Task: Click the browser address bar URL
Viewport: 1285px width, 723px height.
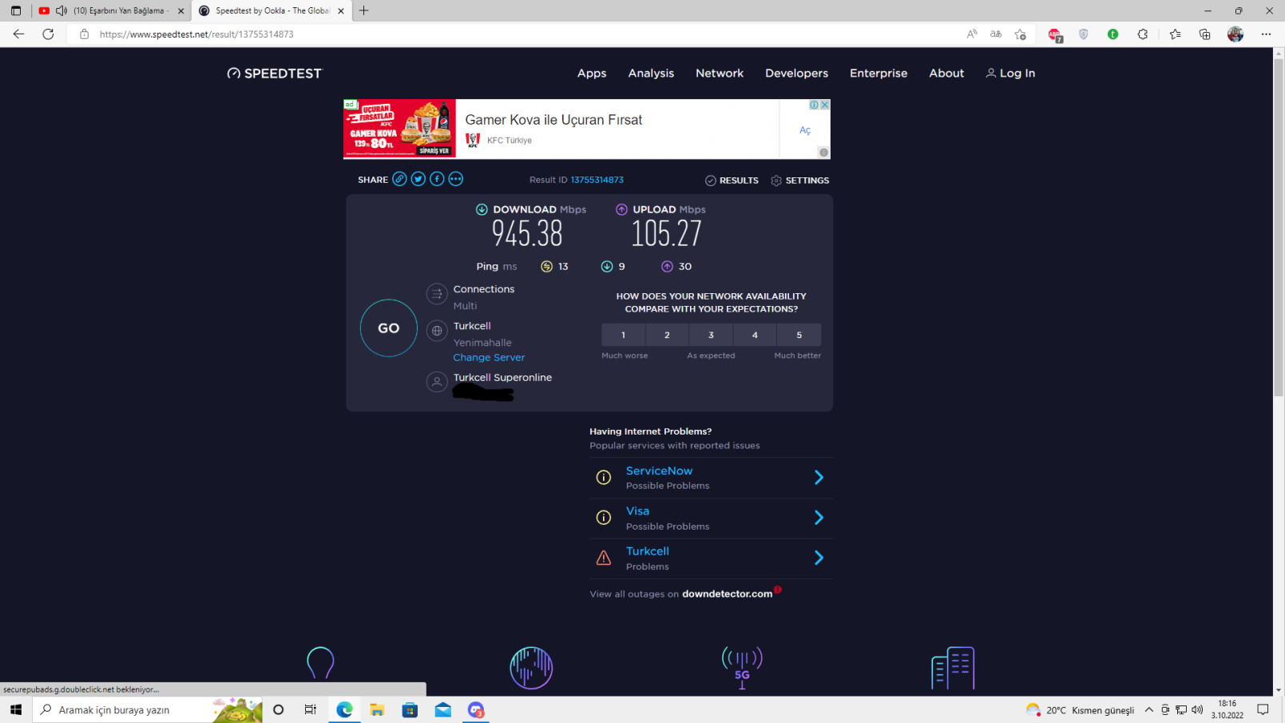Action: tap(196, 34)
